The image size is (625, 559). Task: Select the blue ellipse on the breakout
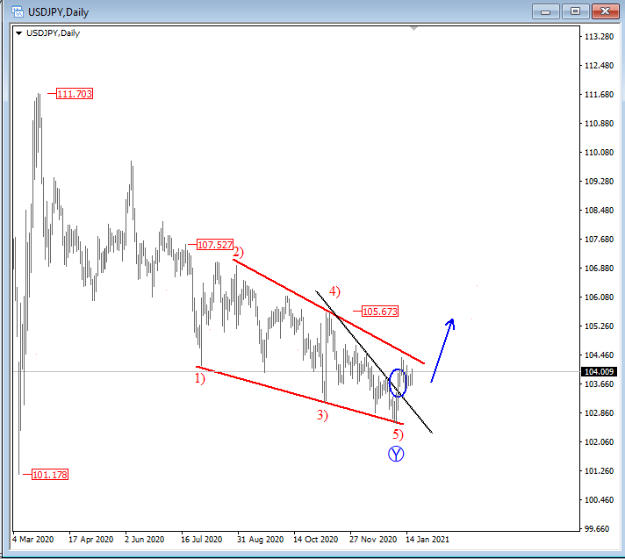397,383
